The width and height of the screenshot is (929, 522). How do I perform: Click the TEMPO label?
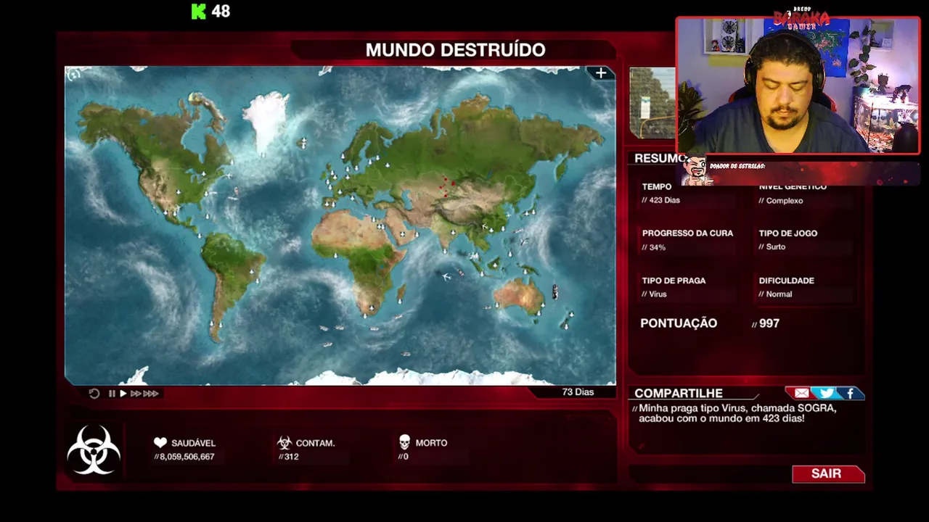(656, 186)
